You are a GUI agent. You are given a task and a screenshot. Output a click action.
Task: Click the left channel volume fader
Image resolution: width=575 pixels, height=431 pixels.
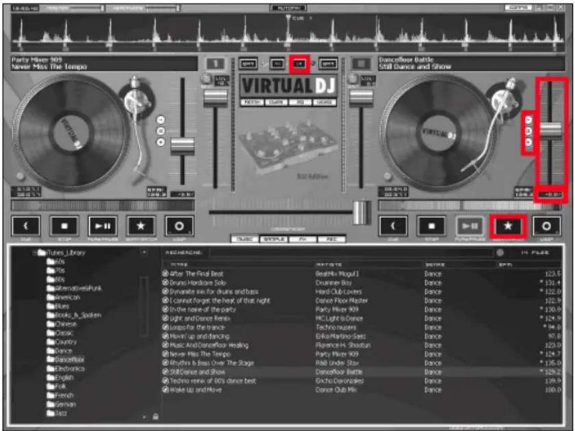tap(215, 97)
